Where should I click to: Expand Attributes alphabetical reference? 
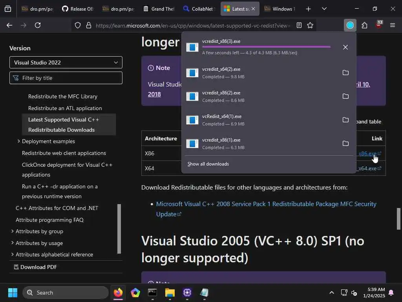(12, 254)
